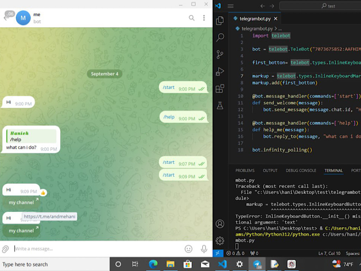Viewport: 361px width, 271px height.
Task: Switch to the OUTPUT panel tab
Action: click(x=270, y=170)
